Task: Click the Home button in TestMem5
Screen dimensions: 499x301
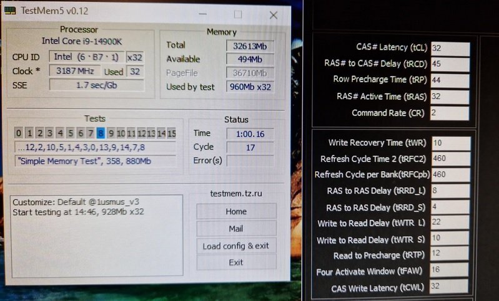Action: pos(236,211)
